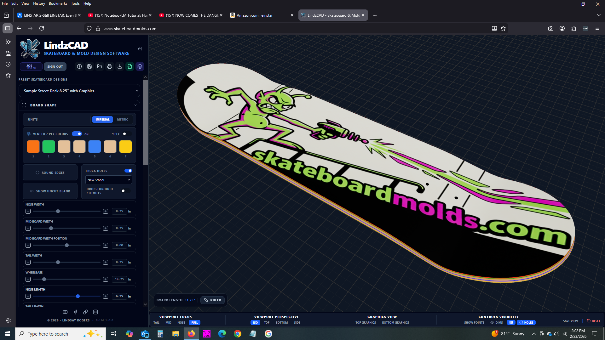Disable the Truck Holes toggle
Image resolution: width=605 pixels, height=340 pixels.
pos(128,170)
